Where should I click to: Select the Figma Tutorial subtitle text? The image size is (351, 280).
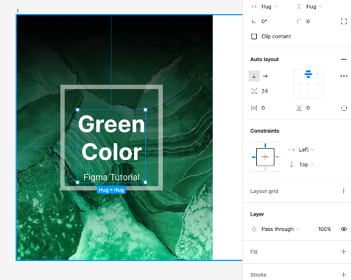click(x=112, y=177)
